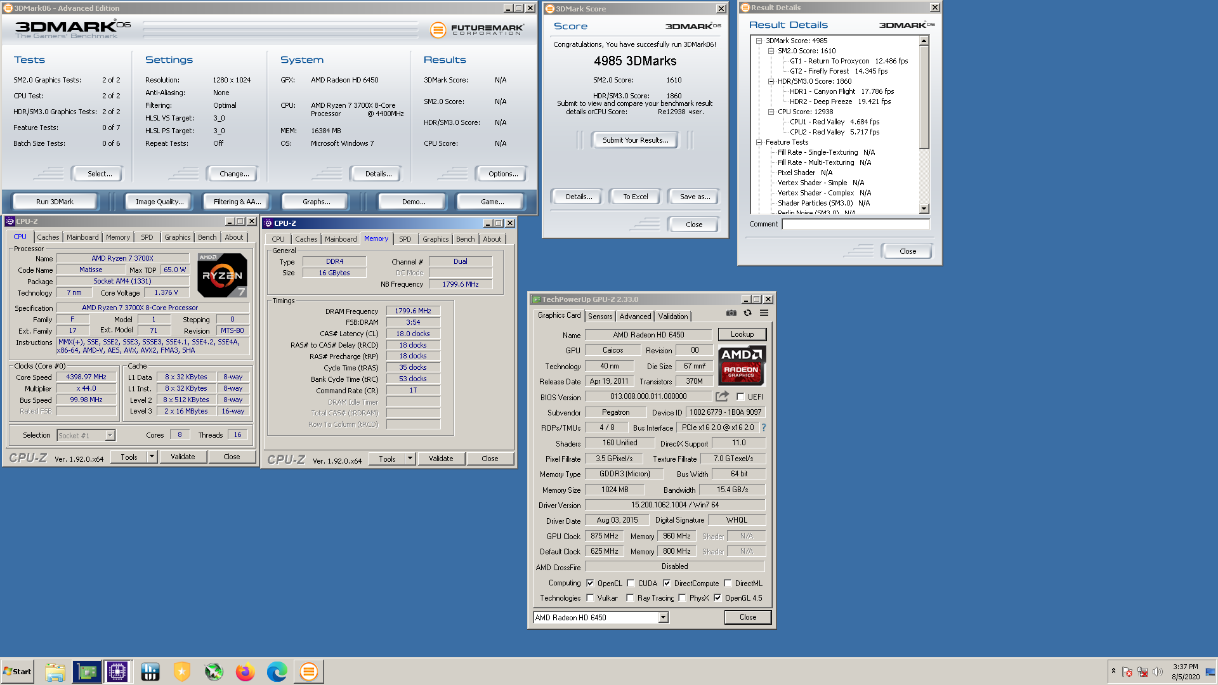Switch to CPU-Z from the taskbar
Image resolution: width=1218 pixels, height=685 pixels.
click(x=117, y=672)
